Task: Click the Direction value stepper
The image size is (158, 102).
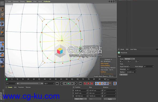Action: pos(136,69)
